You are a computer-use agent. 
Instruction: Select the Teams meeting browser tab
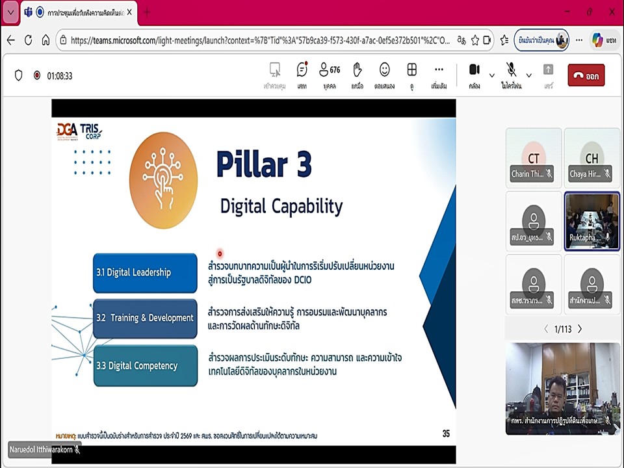78,12
